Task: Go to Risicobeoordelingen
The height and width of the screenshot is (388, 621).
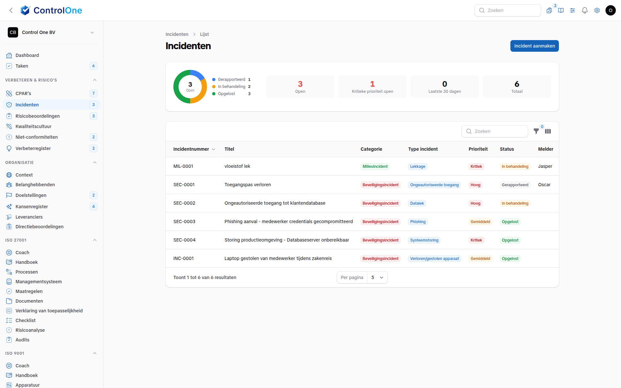Action: [52, 116]
